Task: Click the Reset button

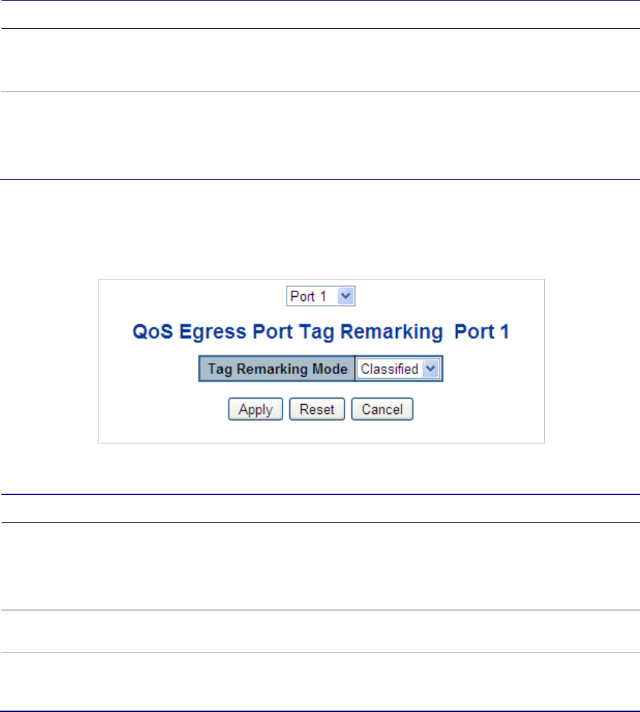Action: pyautogui.click(x=317, y=409)
